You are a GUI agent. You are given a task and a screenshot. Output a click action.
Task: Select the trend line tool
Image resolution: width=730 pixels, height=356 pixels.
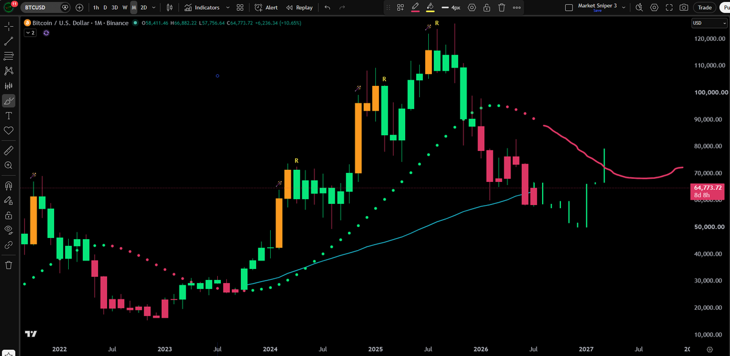(x=9, y=41)
